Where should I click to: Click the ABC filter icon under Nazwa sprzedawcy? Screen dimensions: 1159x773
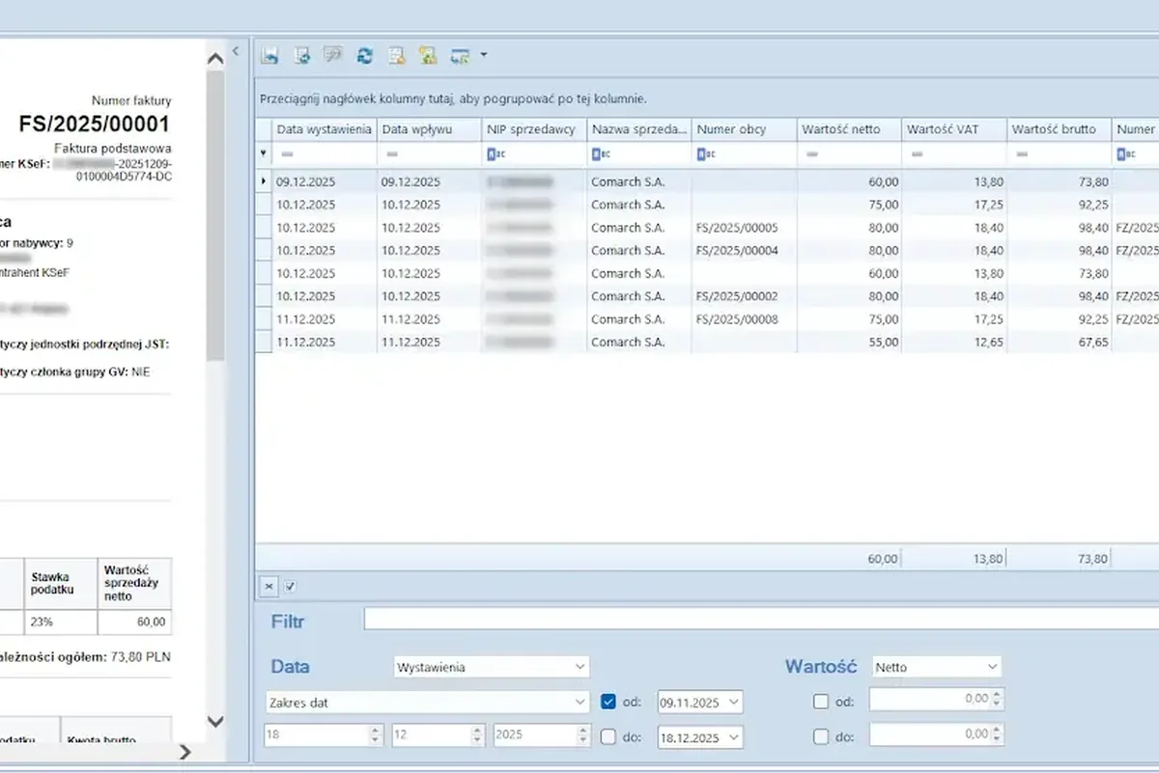600,153
